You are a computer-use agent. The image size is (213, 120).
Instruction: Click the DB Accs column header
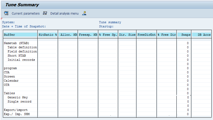pos(202,35)
